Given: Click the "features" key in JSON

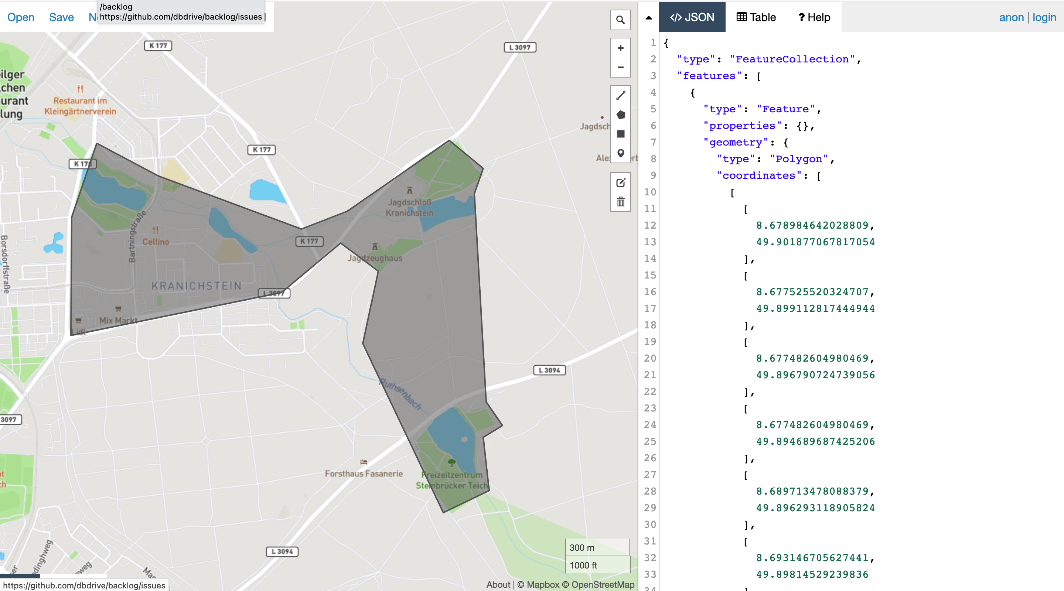Looking at the screenshot, I should 709,76.
